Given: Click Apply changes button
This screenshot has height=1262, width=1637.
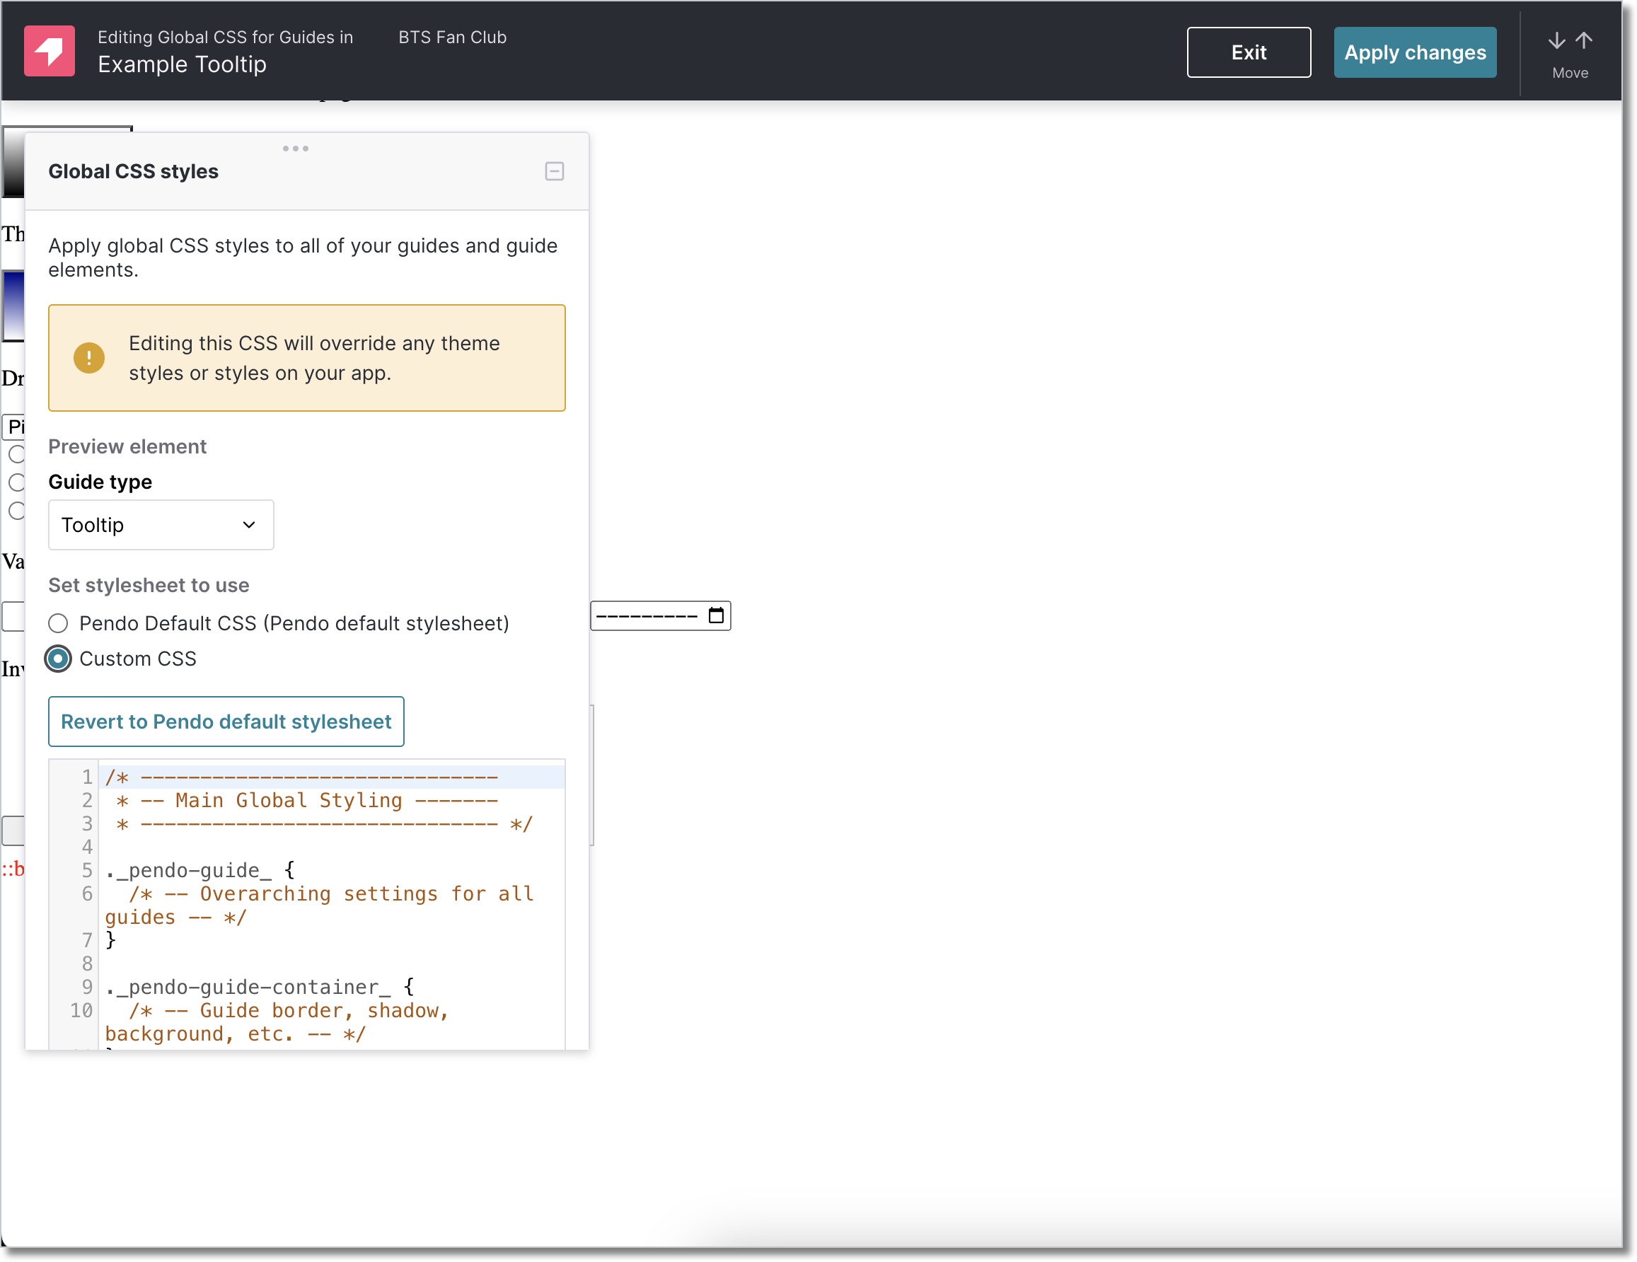Looking at the screenshot, I should [1415, 52].
